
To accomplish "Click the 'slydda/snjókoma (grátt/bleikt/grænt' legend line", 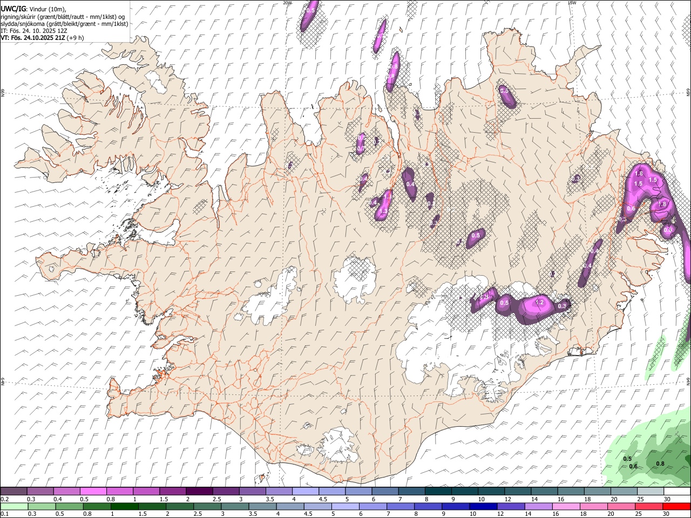I will tap(64, 24).
